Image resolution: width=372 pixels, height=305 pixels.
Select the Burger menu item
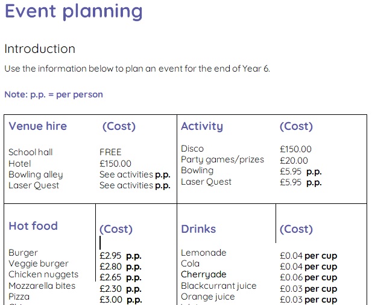[24, 253]
